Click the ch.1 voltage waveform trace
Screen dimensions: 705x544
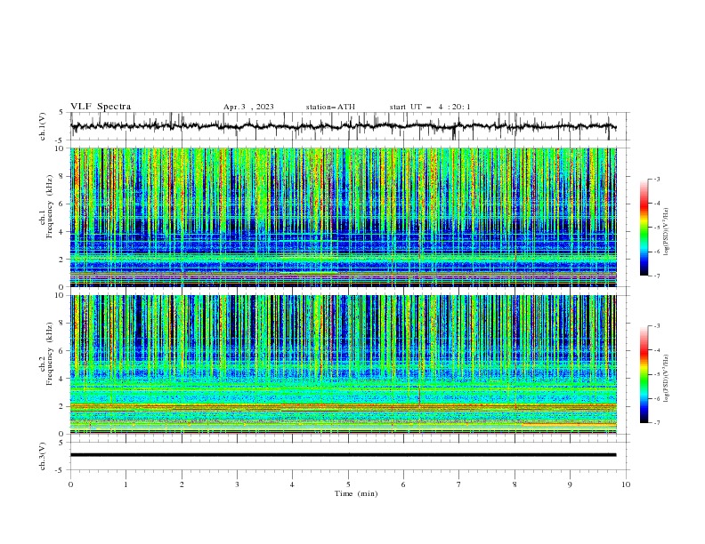(343, 126)
